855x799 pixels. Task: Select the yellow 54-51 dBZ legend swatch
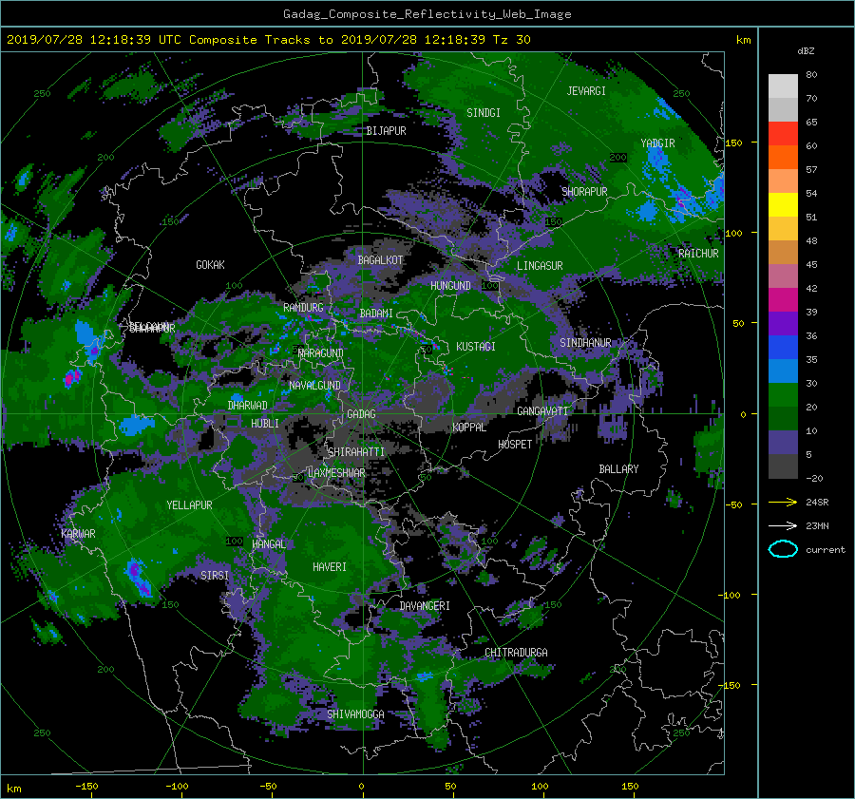[x=783, y=205]
